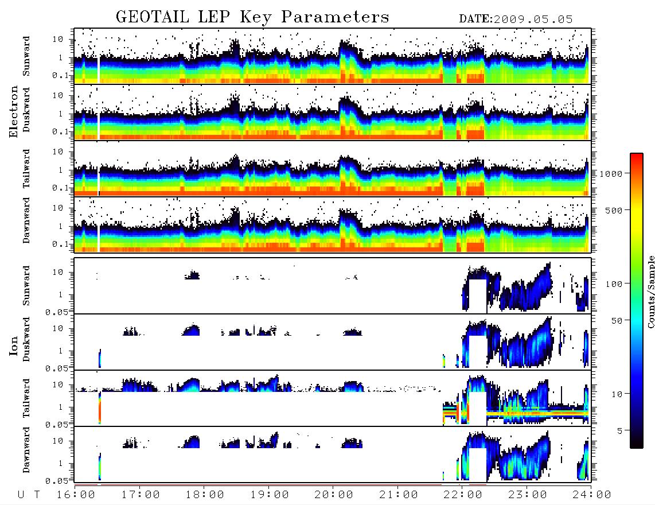Click the '50' color bar tick

(x=617, y=321)
